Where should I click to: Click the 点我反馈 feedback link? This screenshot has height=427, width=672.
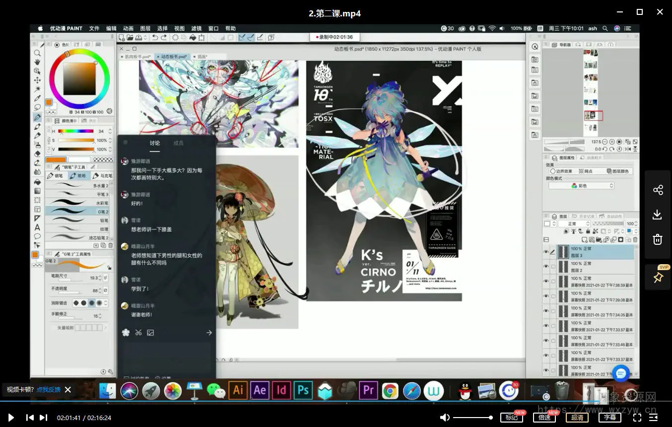coord(49,390)
